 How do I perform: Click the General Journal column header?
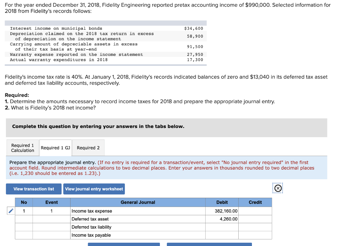[x=138, y=202]
